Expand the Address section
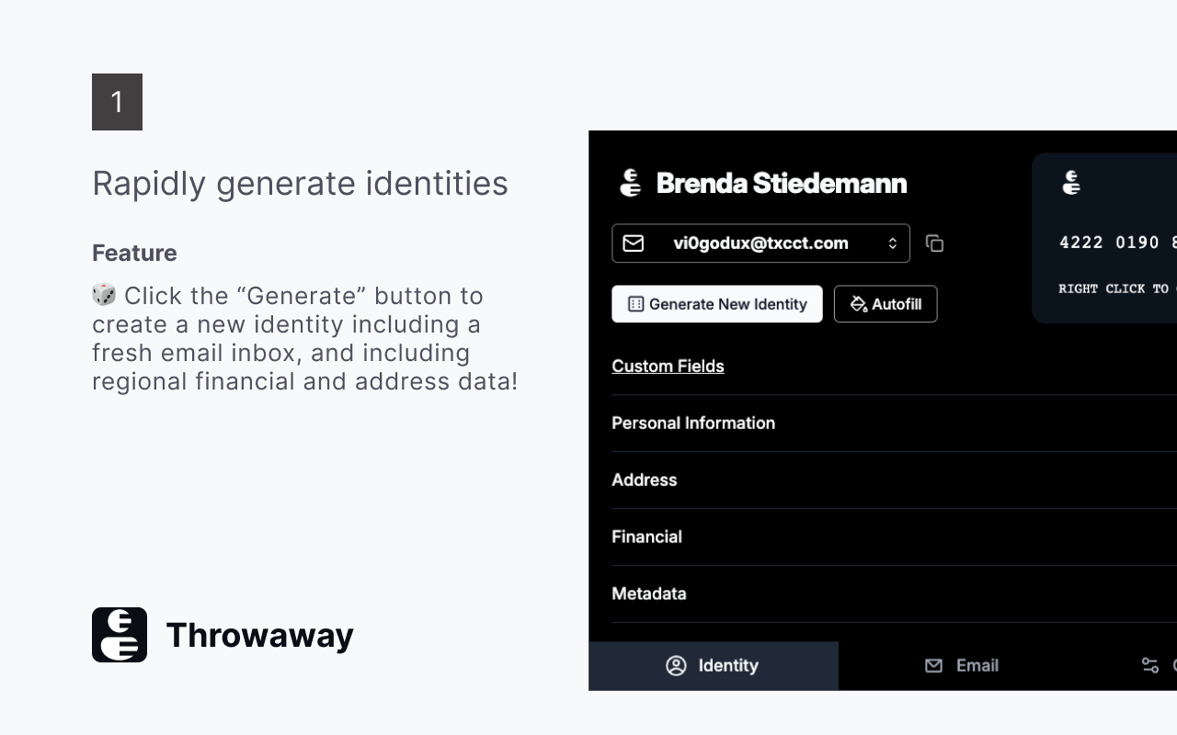The image size is (1177, 735). coord(645,480)
